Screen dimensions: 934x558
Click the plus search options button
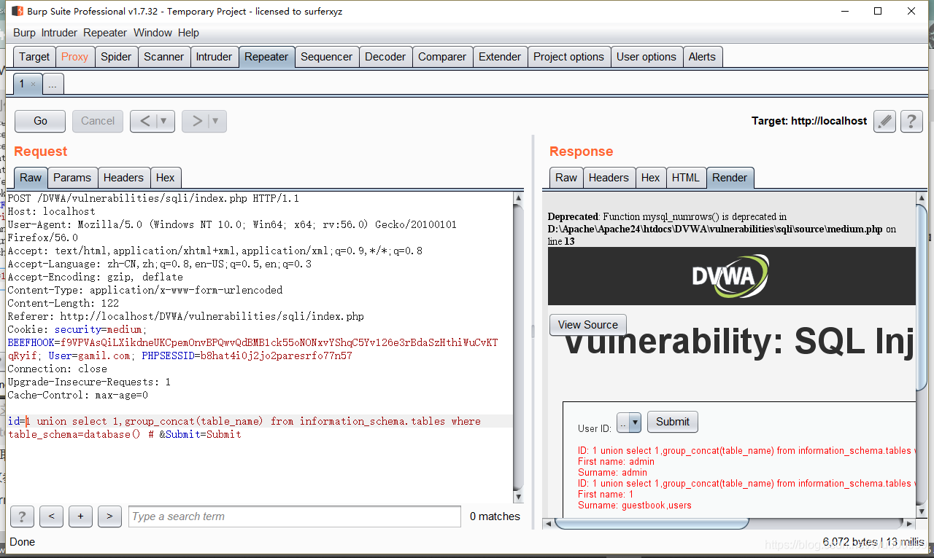point(80,516)
